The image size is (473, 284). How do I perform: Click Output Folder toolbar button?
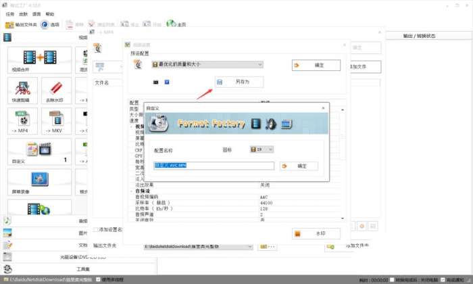[x=21, y=24]
